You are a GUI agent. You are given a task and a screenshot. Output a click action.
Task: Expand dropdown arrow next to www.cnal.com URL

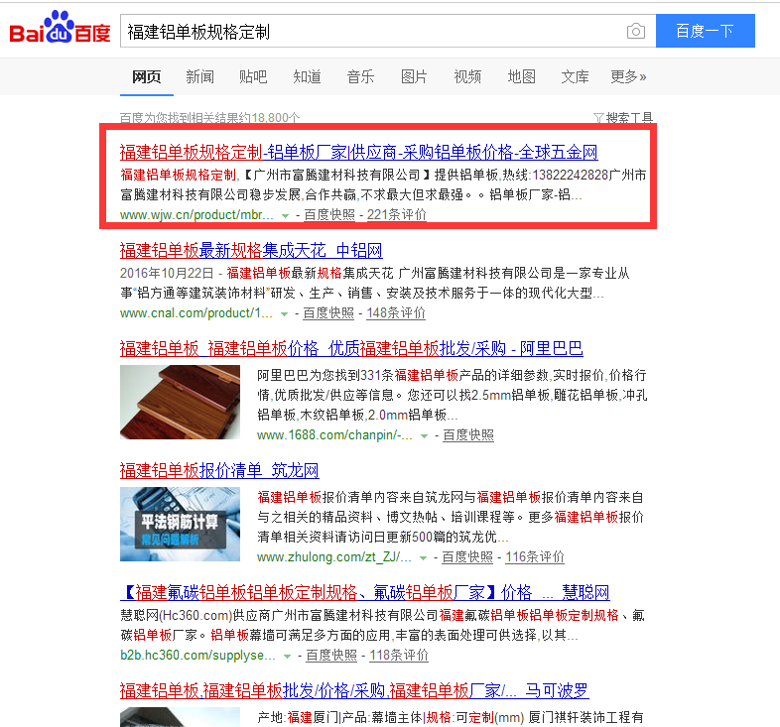(x=284, y=313)
